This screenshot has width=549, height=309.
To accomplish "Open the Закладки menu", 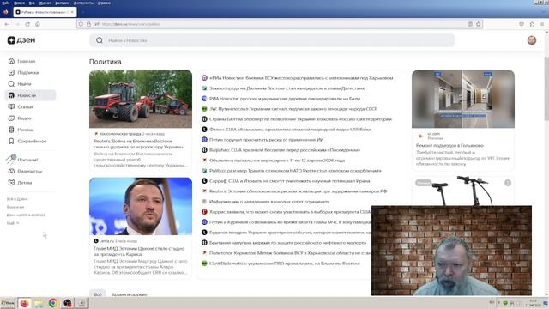I will (x=62, y=3).
